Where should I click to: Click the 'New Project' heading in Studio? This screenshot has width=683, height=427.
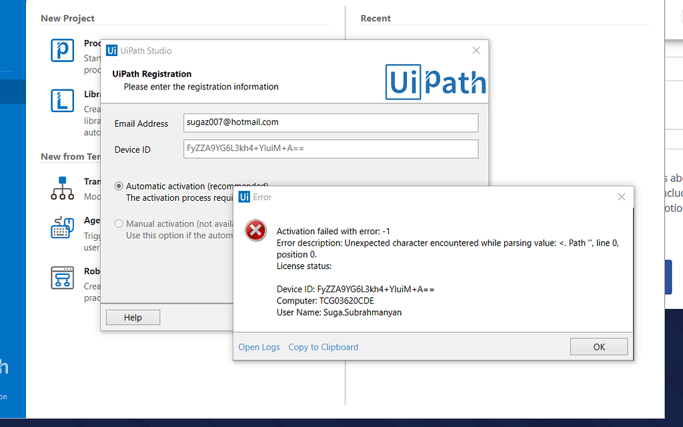[x=67, y=18]
